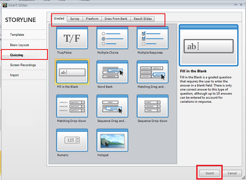Click the Insert button
The height and width of the screenshot is (180, 246).
click(x=210, y=173)
